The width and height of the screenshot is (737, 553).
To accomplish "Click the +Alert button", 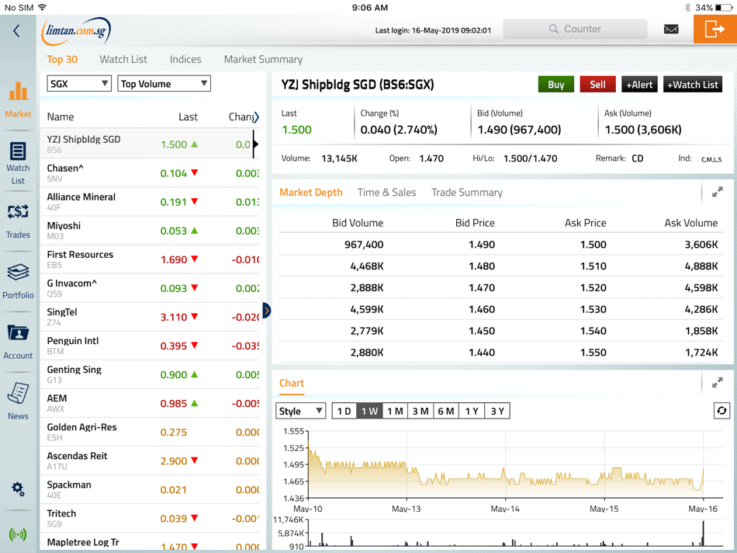I will pyautogui.click(x=639, y=84).
